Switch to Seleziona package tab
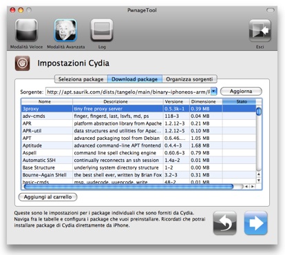The image size is (285, 255). point(81,79)
